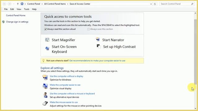Open Make the mouse easier to use
This screenshot has width=198, height=111.
click(x=64, y=102)
